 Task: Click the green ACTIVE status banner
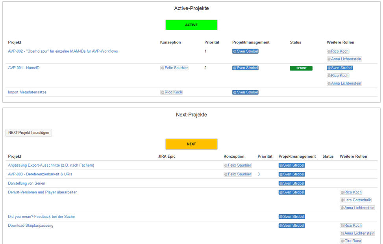point(191,25)
